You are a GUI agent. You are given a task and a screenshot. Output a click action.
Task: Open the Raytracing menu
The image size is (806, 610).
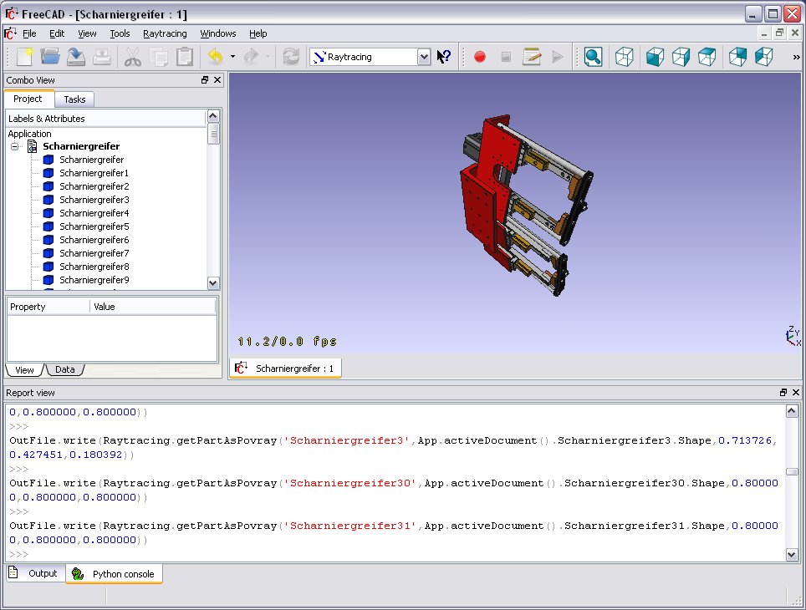pyautogui.click(x=165, y=33)
